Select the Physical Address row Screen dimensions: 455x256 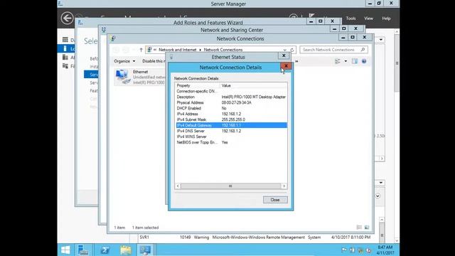point(231,102)
